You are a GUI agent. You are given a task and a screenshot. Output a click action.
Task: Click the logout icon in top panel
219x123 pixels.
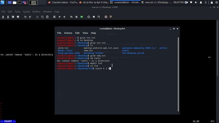click(x=217, y=2)
